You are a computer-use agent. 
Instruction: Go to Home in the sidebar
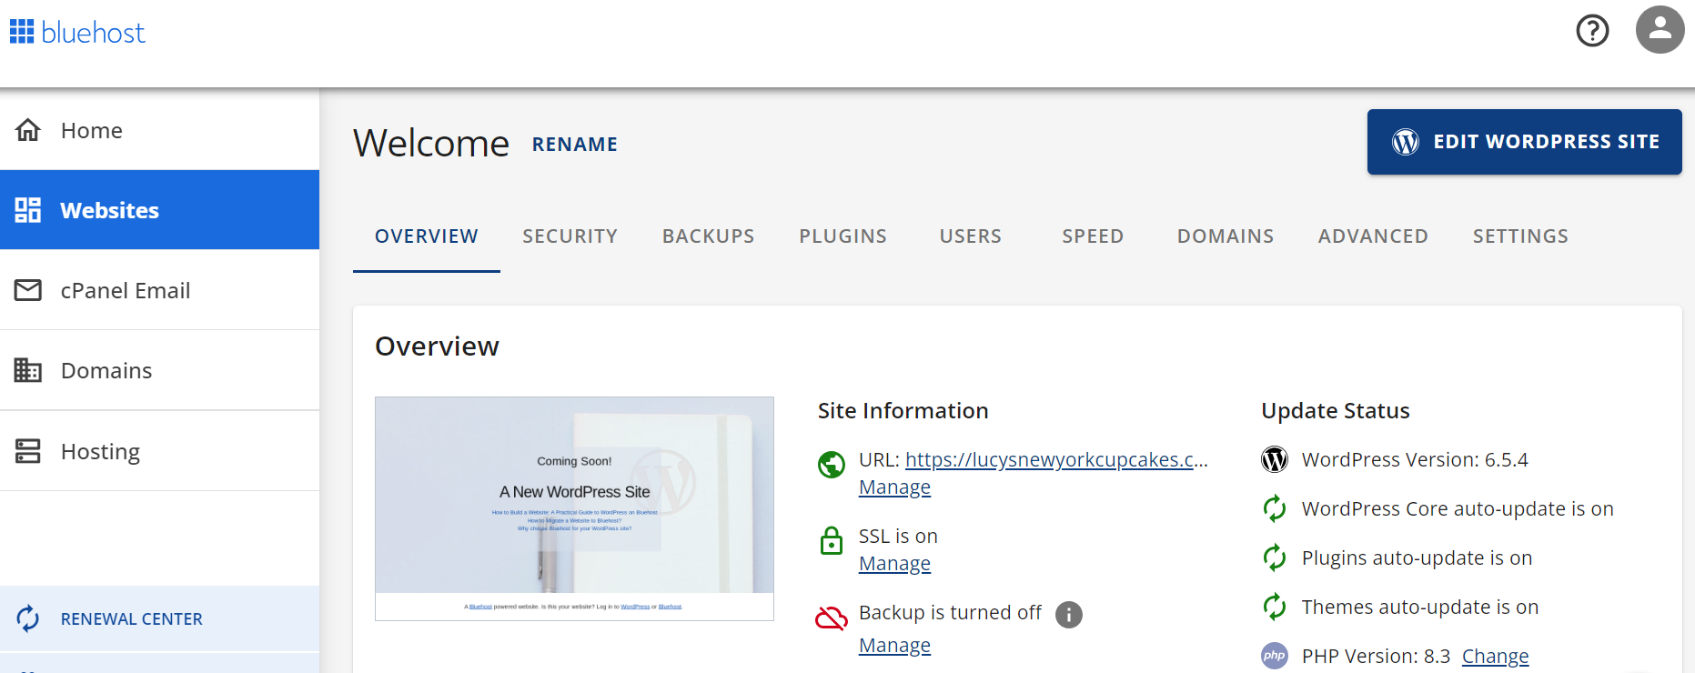[159, 130]
